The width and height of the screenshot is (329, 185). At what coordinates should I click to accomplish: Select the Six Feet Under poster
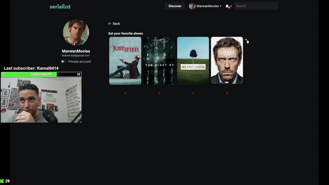[193, 61]
